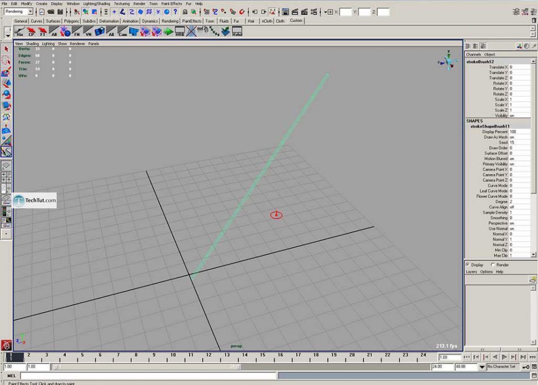The width and height of the screenshot is (538, 385).
Task: Click the play forward button
Action: (x=505, y=357)
